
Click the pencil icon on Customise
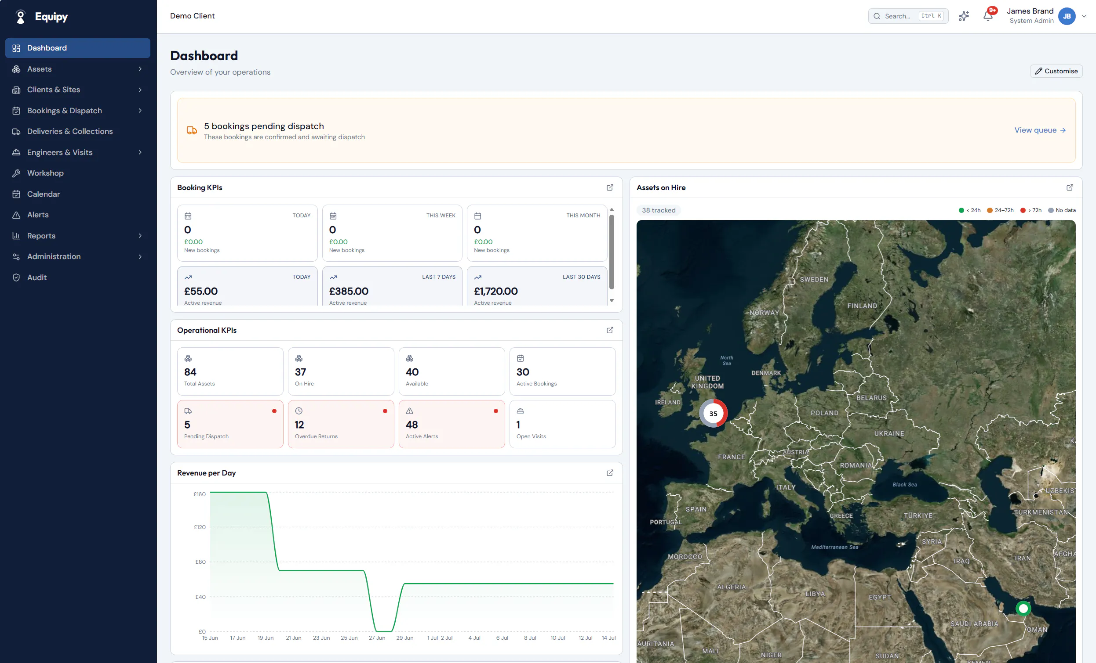pyautogui.click(x=1038, y=71)
